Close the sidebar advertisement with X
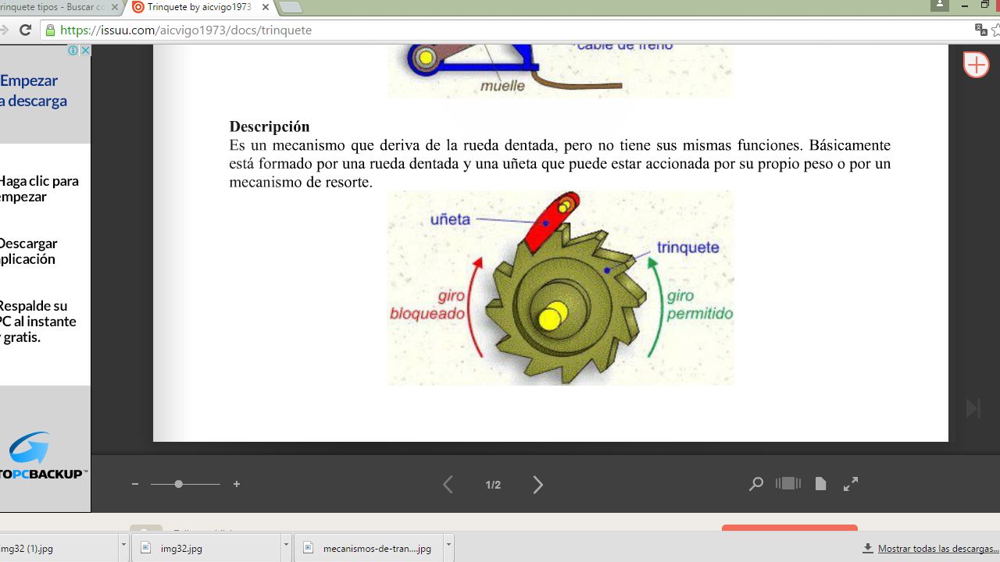Screen dimensions: 1000x562 click(86, 50)
